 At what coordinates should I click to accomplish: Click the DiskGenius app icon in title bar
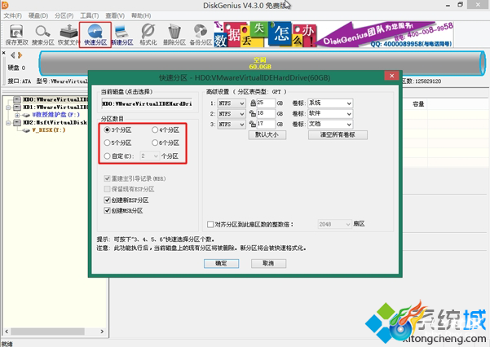point(5,5)
